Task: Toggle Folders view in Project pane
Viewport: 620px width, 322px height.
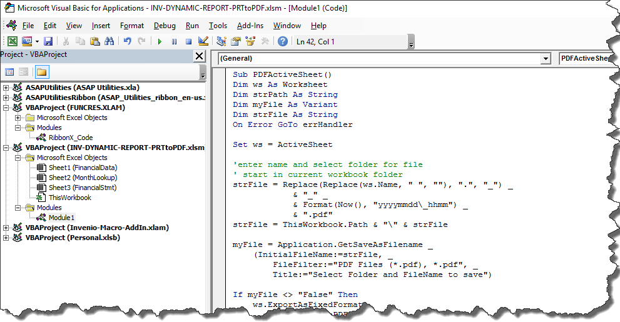Action: tap(41, 72)
